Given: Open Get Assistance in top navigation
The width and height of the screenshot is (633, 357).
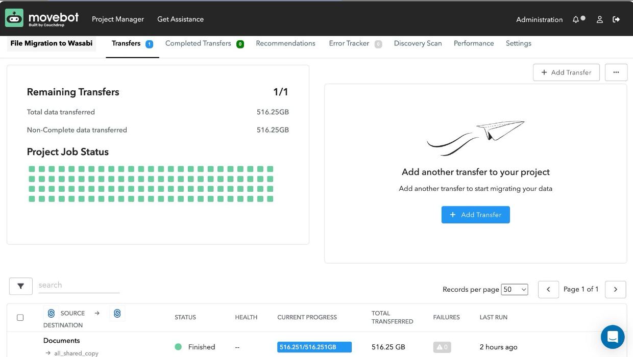Looking at the screenshot, I should tap(180, 19).
